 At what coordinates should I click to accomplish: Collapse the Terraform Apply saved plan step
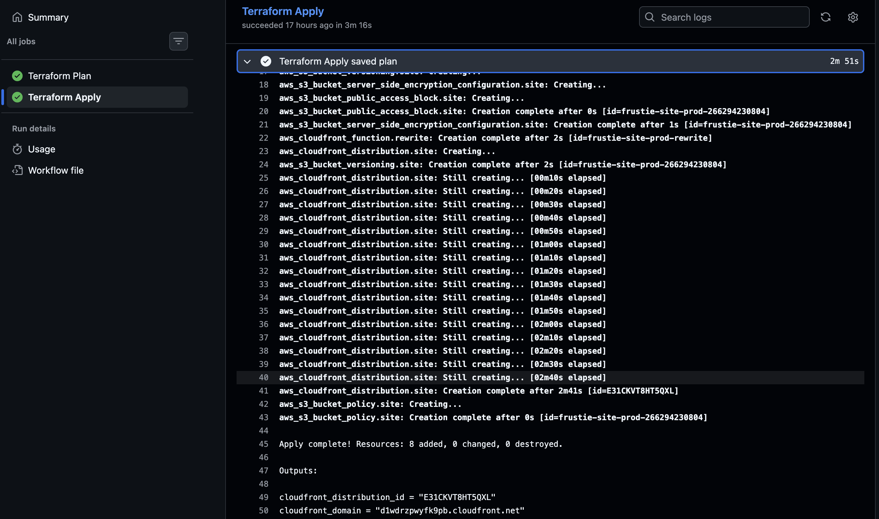(x=247, y=62)
